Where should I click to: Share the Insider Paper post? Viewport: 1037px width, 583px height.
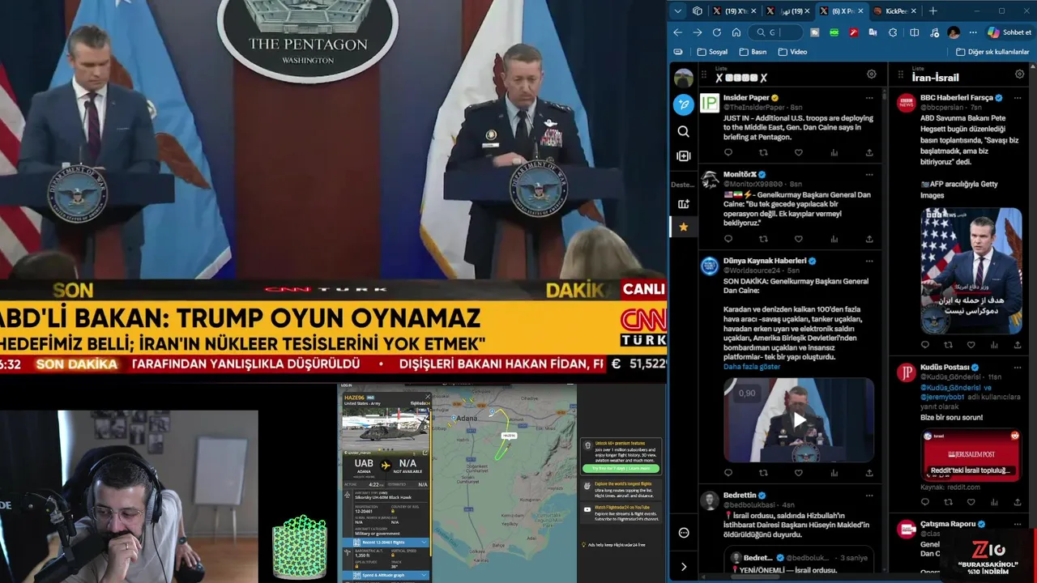869,152
